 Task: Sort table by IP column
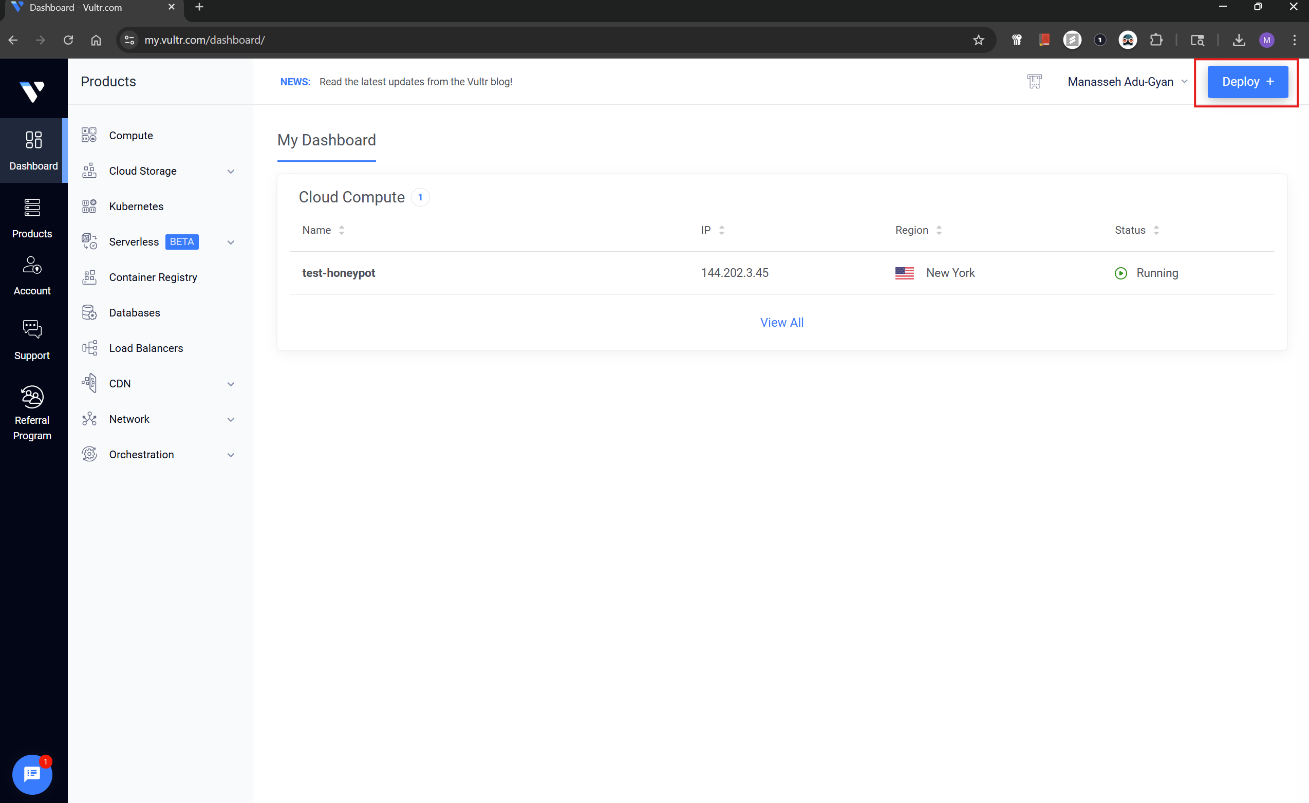[713, 230]
